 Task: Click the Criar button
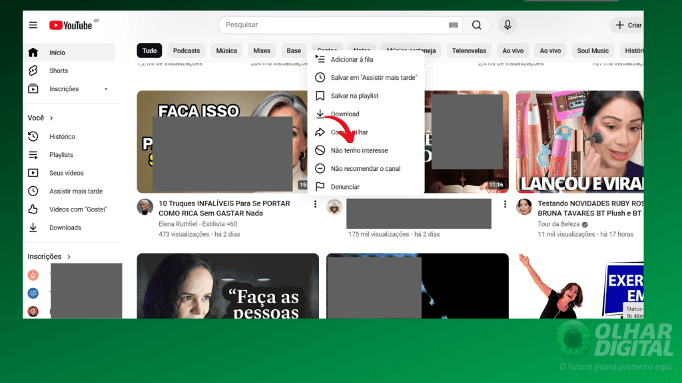coord(629,25)
